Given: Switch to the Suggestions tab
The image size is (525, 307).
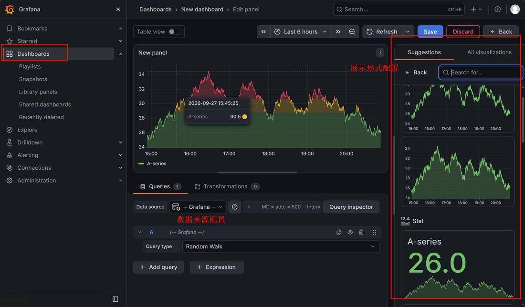Looking at the screenshot, I should click(424, 52).
